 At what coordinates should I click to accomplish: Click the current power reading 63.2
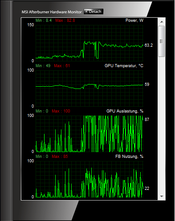[149, 45]
